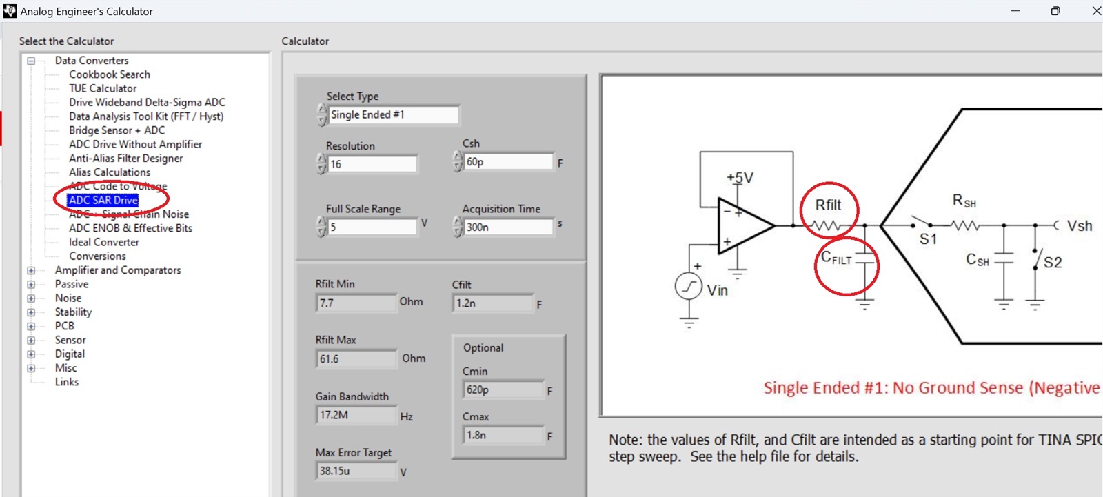Screen dimensions: 1103x497
Task: Select Bridge Sensor + ADC calculator
Action: tap(117, 130)
